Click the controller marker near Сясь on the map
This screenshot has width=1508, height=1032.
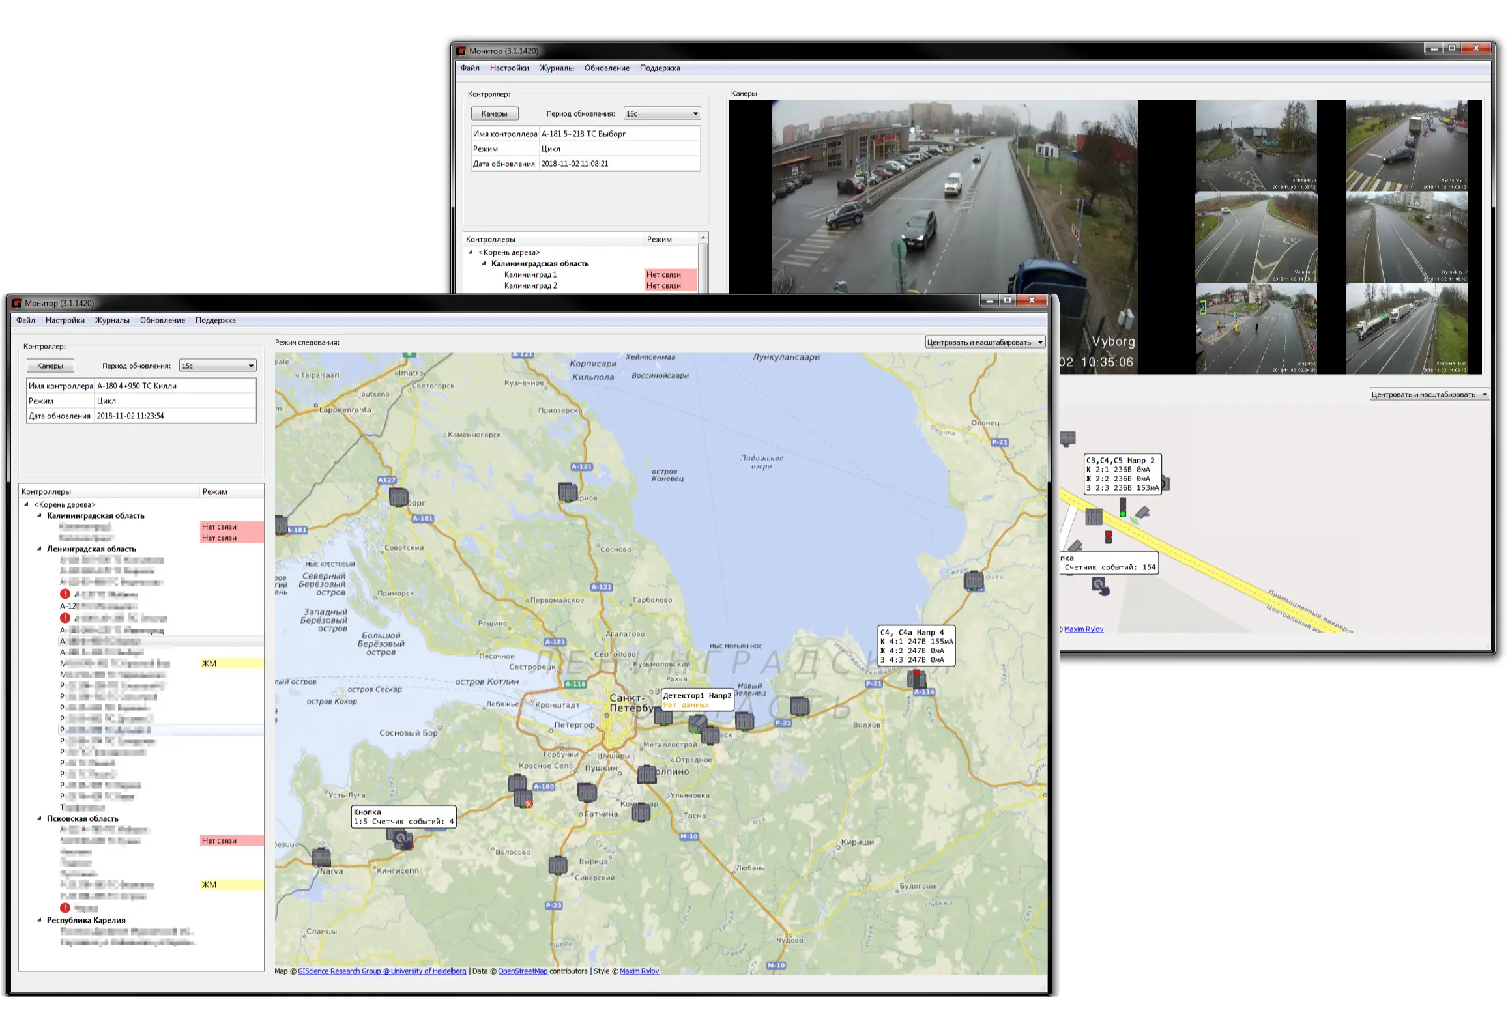(x=974, y=580)
